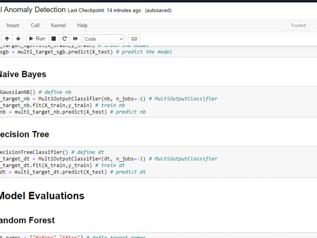317x238 pixels.
Task: Run the current cell
Action: point(37,38)
